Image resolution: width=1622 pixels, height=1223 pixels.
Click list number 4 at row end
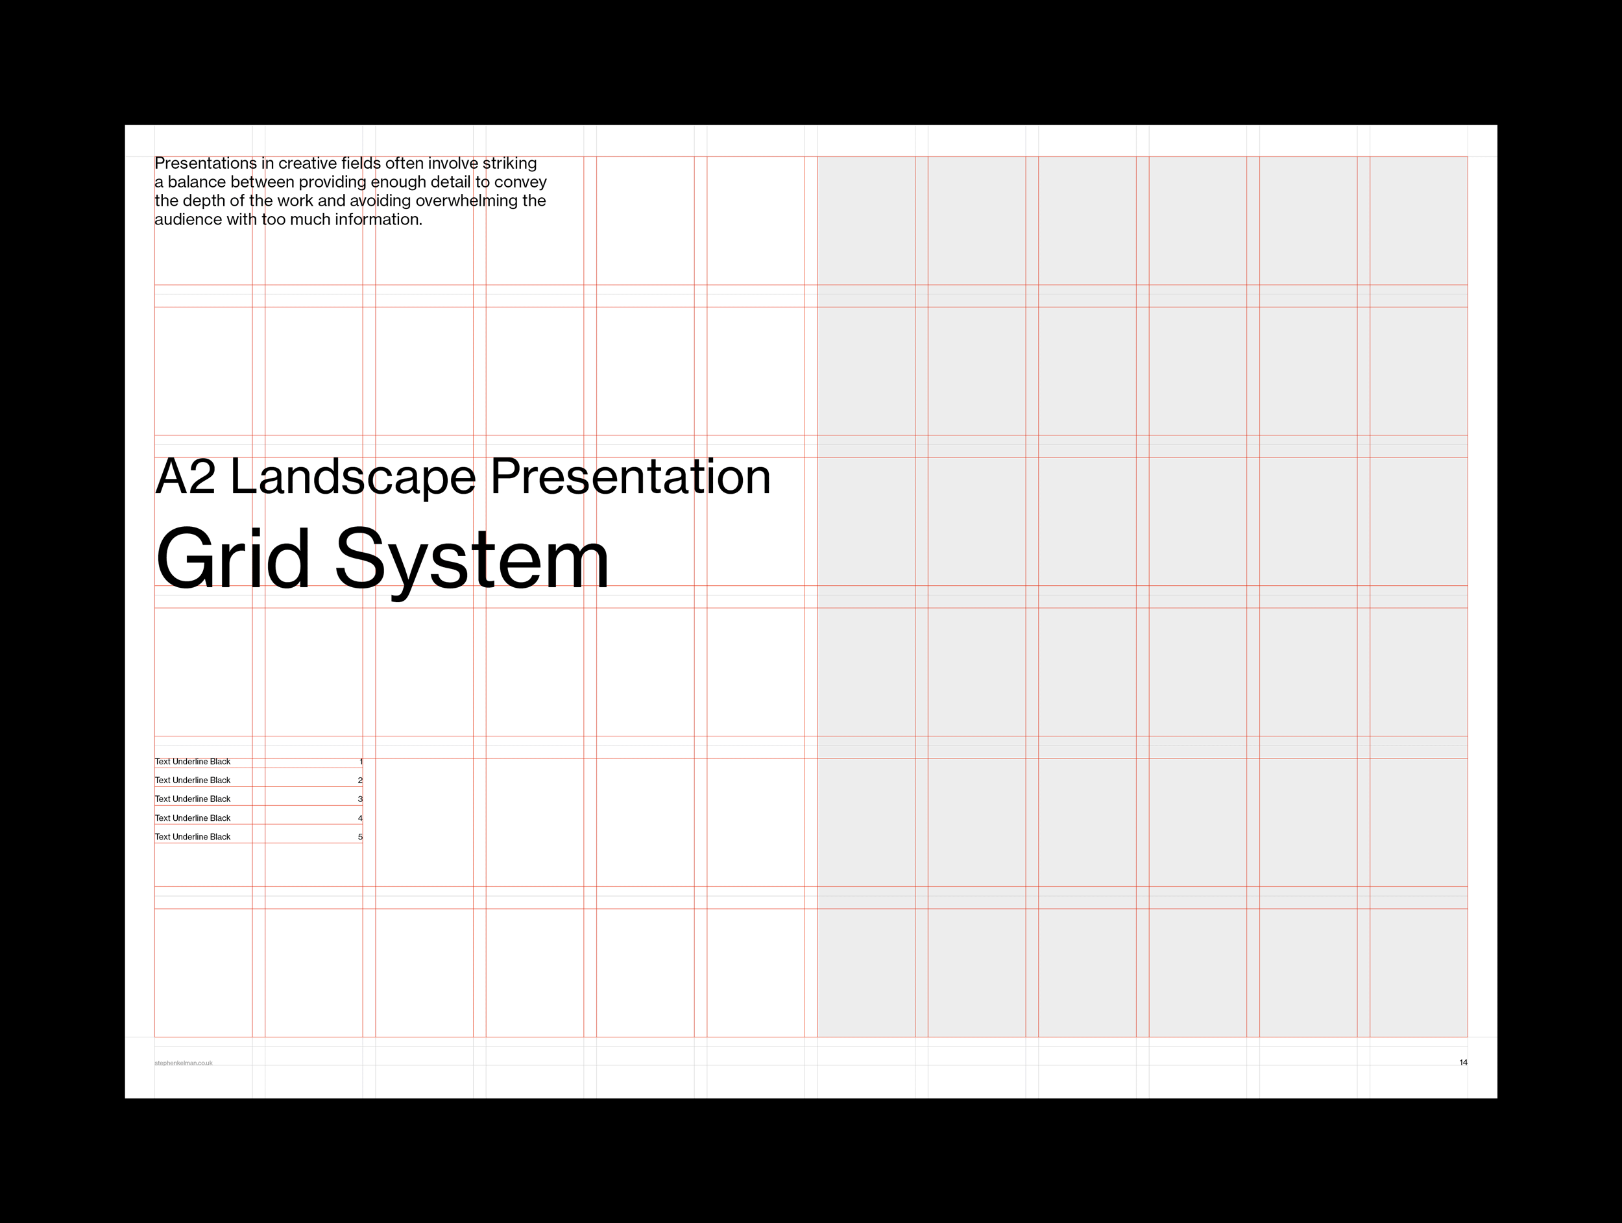360,818
